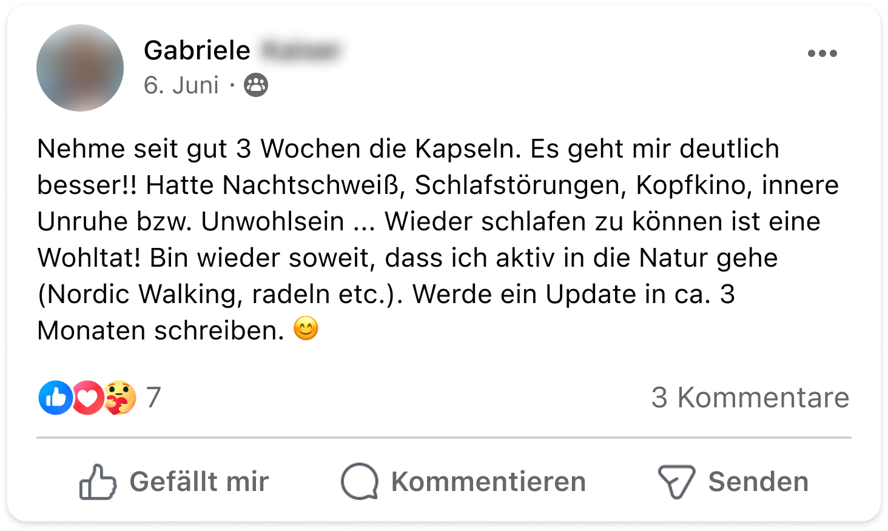
Task: Click the smiling emoji at the post's end
Action: point(306,329)
